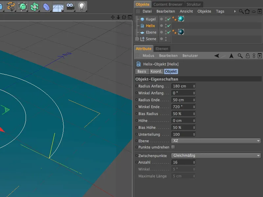263x197 pixels.
Task: Click the Ebene material tag sphere
Action: (181, 32)
